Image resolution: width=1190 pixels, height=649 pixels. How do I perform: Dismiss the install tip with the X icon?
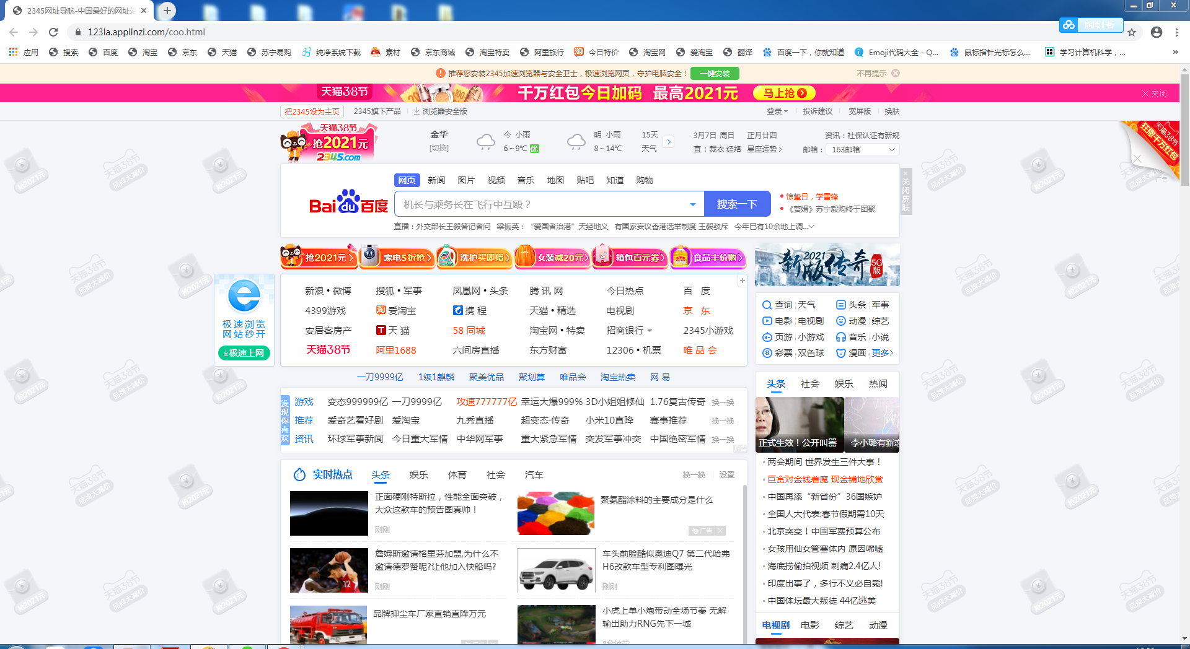pyautogui.click(x=896, y=73)
